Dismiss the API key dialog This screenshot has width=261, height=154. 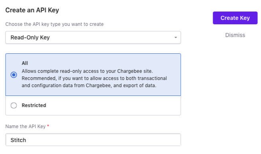235,35
